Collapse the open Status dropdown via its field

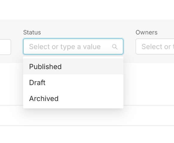tap(73, 46)
